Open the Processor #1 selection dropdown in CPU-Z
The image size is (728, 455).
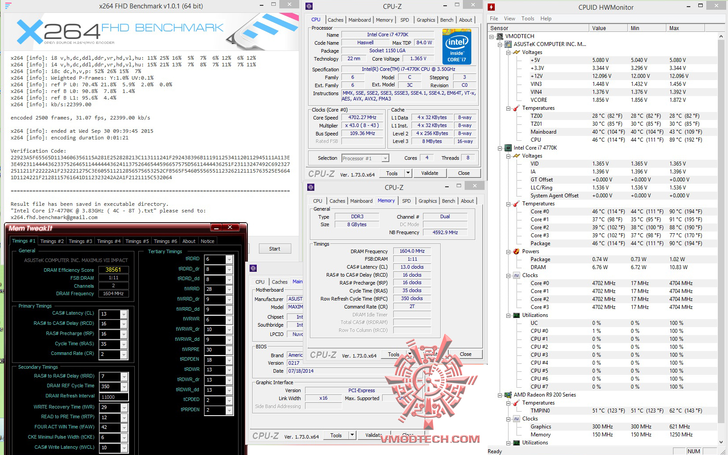click(385, 158)
